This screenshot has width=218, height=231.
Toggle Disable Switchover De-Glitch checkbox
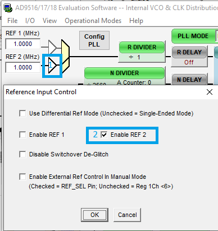click(22, 154)
